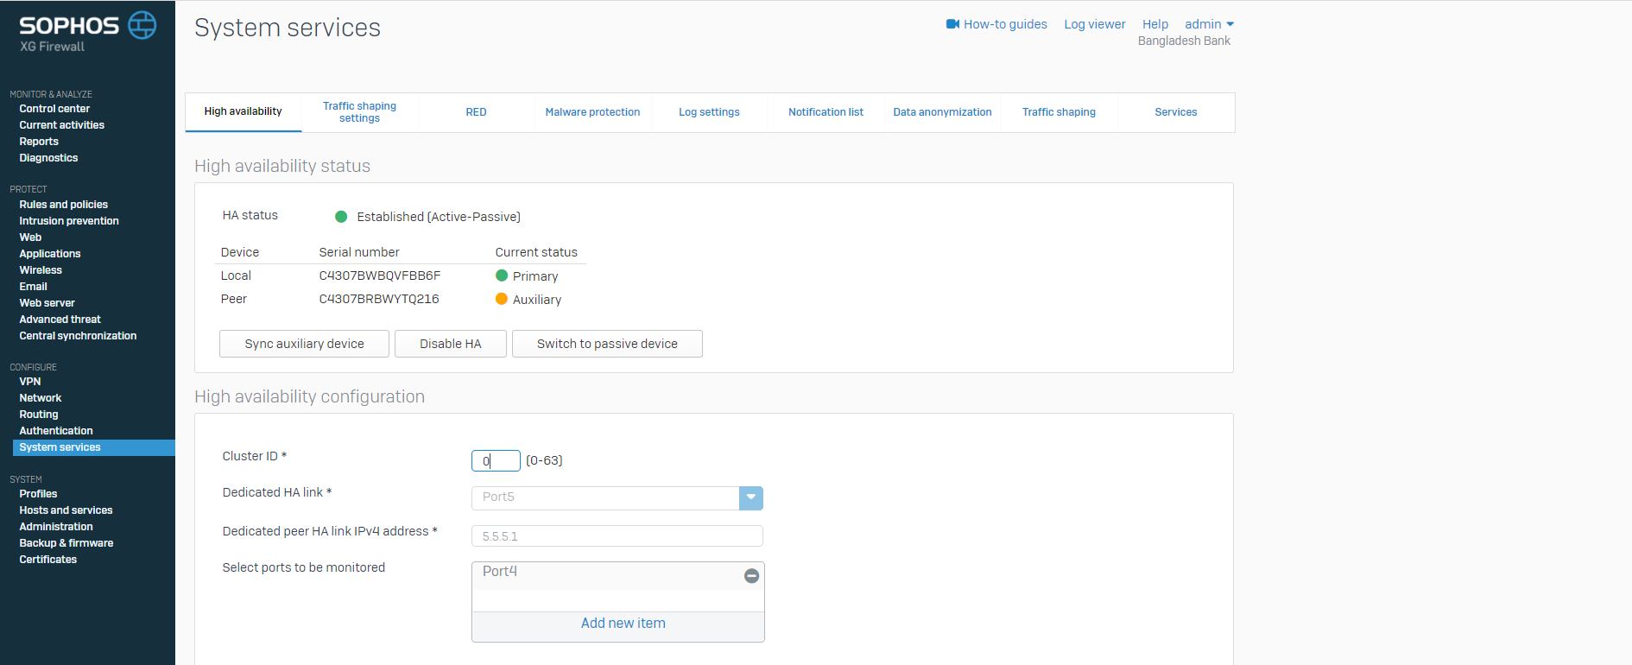Navigate to Backup & firmware in sidebar

point(66,543)
